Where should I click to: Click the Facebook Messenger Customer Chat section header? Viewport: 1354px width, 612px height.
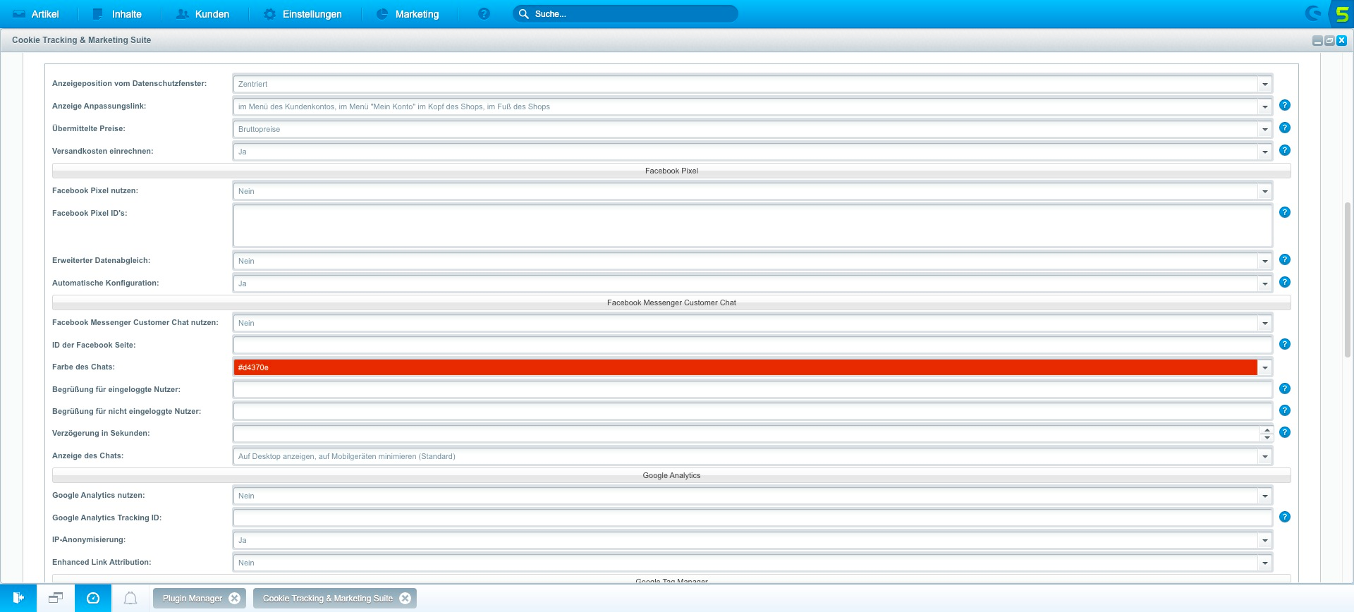(x=671, y=302)
